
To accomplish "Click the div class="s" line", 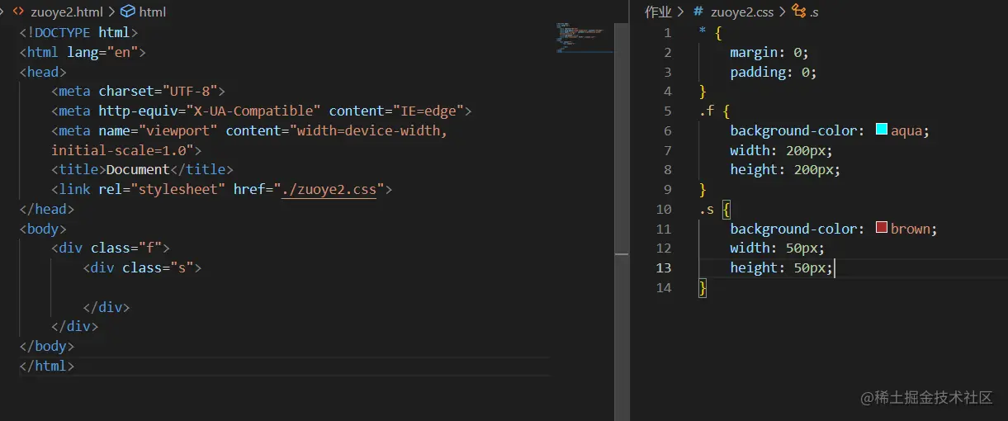I will point(142,267).
